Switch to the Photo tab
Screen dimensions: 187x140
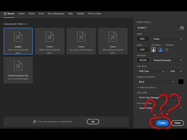(x=32, y=14)
